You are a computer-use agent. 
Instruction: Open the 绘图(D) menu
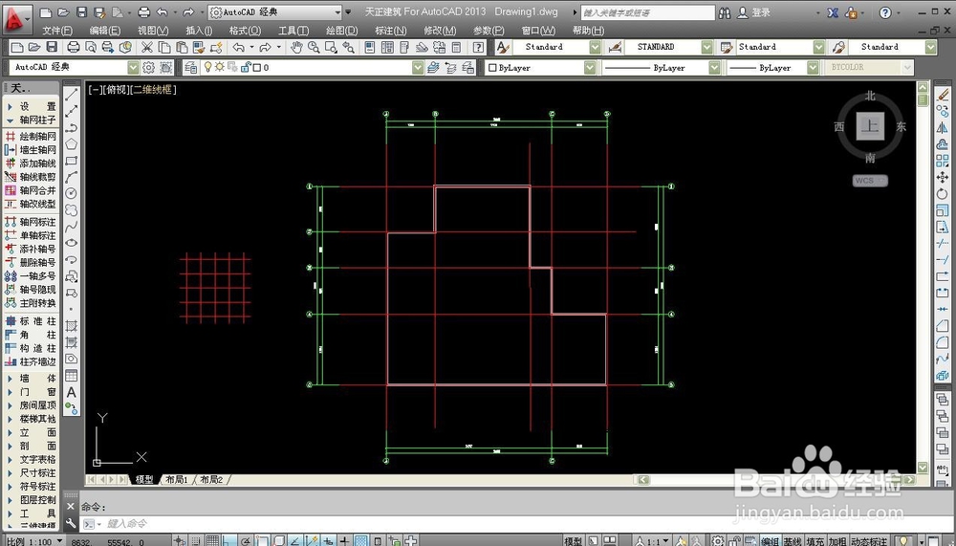point(342,31)
